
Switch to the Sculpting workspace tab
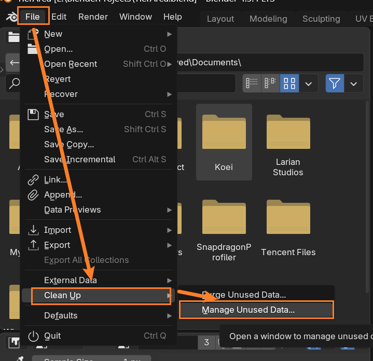click(321, 19)
